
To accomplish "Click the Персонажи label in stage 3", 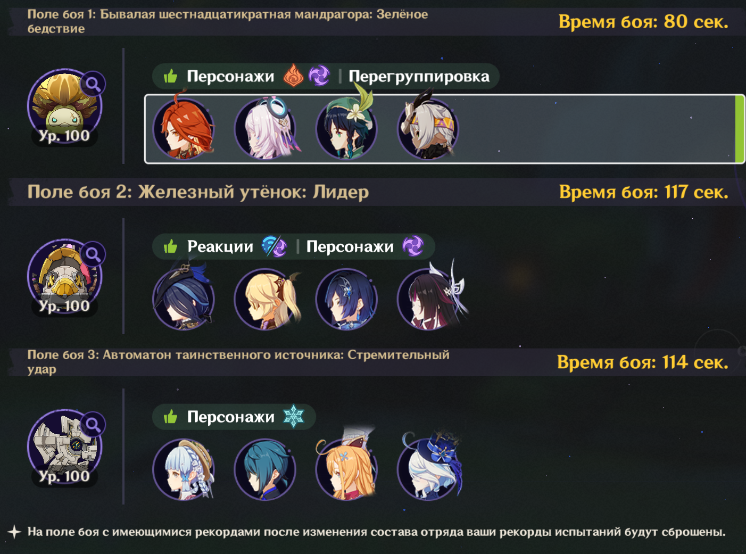I will pyautogui.click(x=230, y=417).
